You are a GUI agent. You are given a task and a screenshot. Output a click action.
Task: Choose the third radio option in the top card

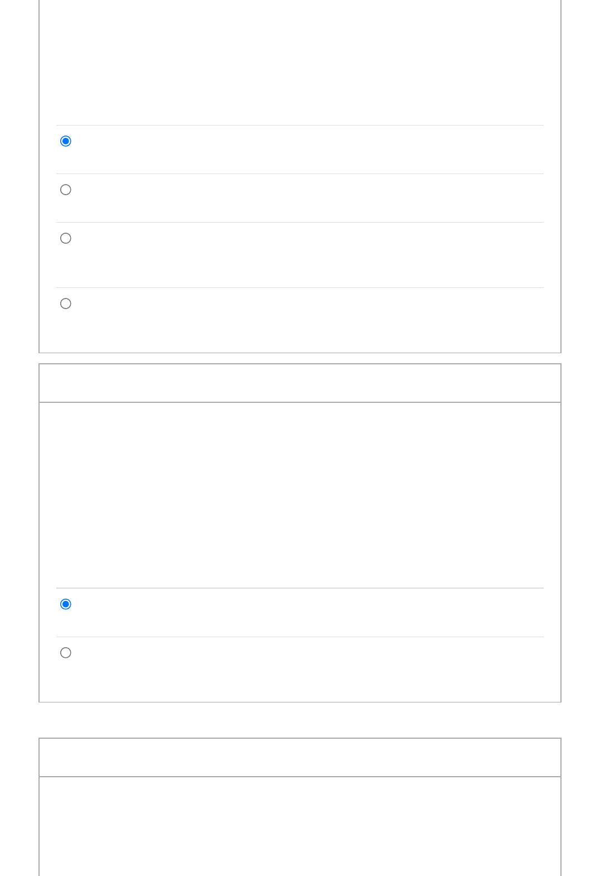pos(66,238)
